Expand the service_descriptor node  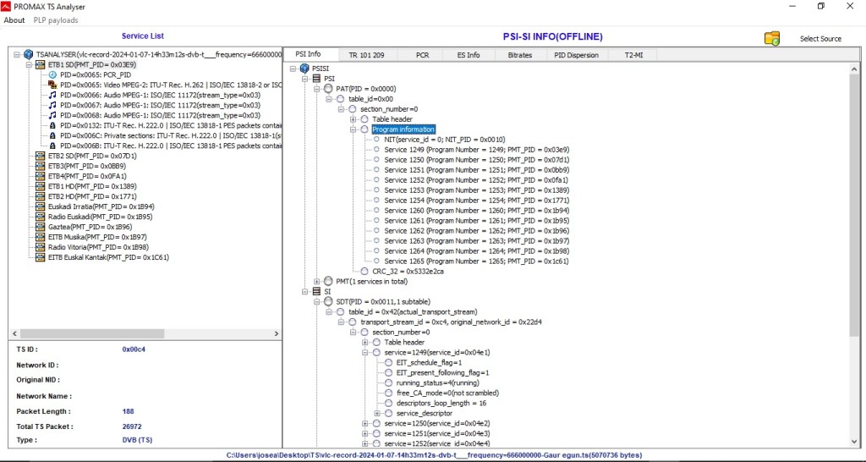click(x=376, y=413)
